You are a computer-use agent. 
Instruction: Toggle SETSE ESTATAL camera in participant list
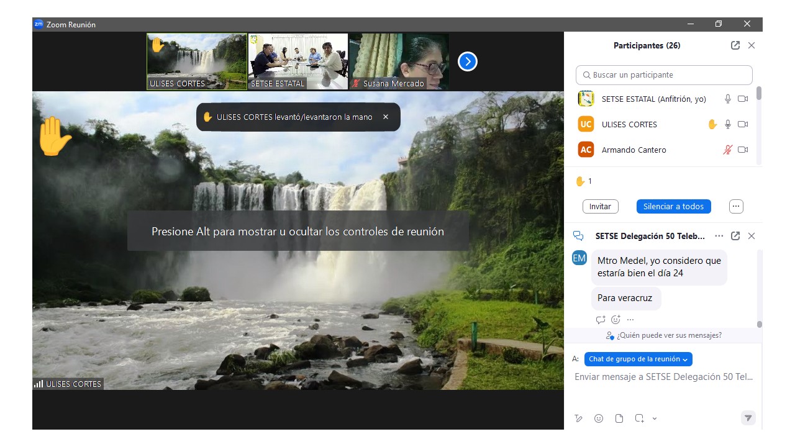(743, 99)
